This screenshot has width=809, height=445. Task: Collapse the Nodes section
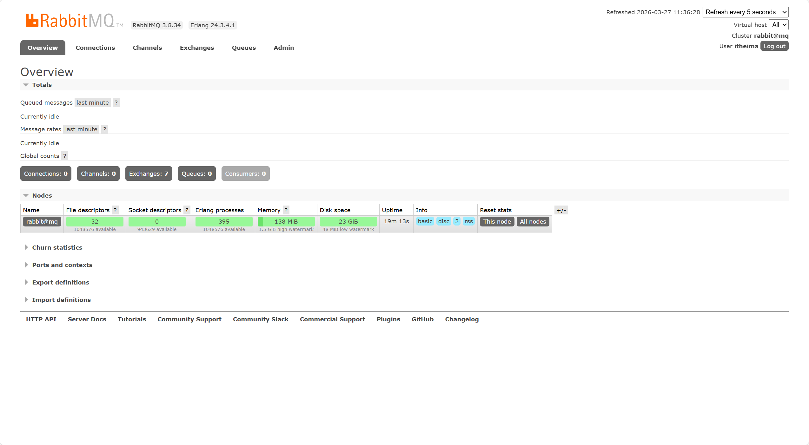tap(42, 195)
